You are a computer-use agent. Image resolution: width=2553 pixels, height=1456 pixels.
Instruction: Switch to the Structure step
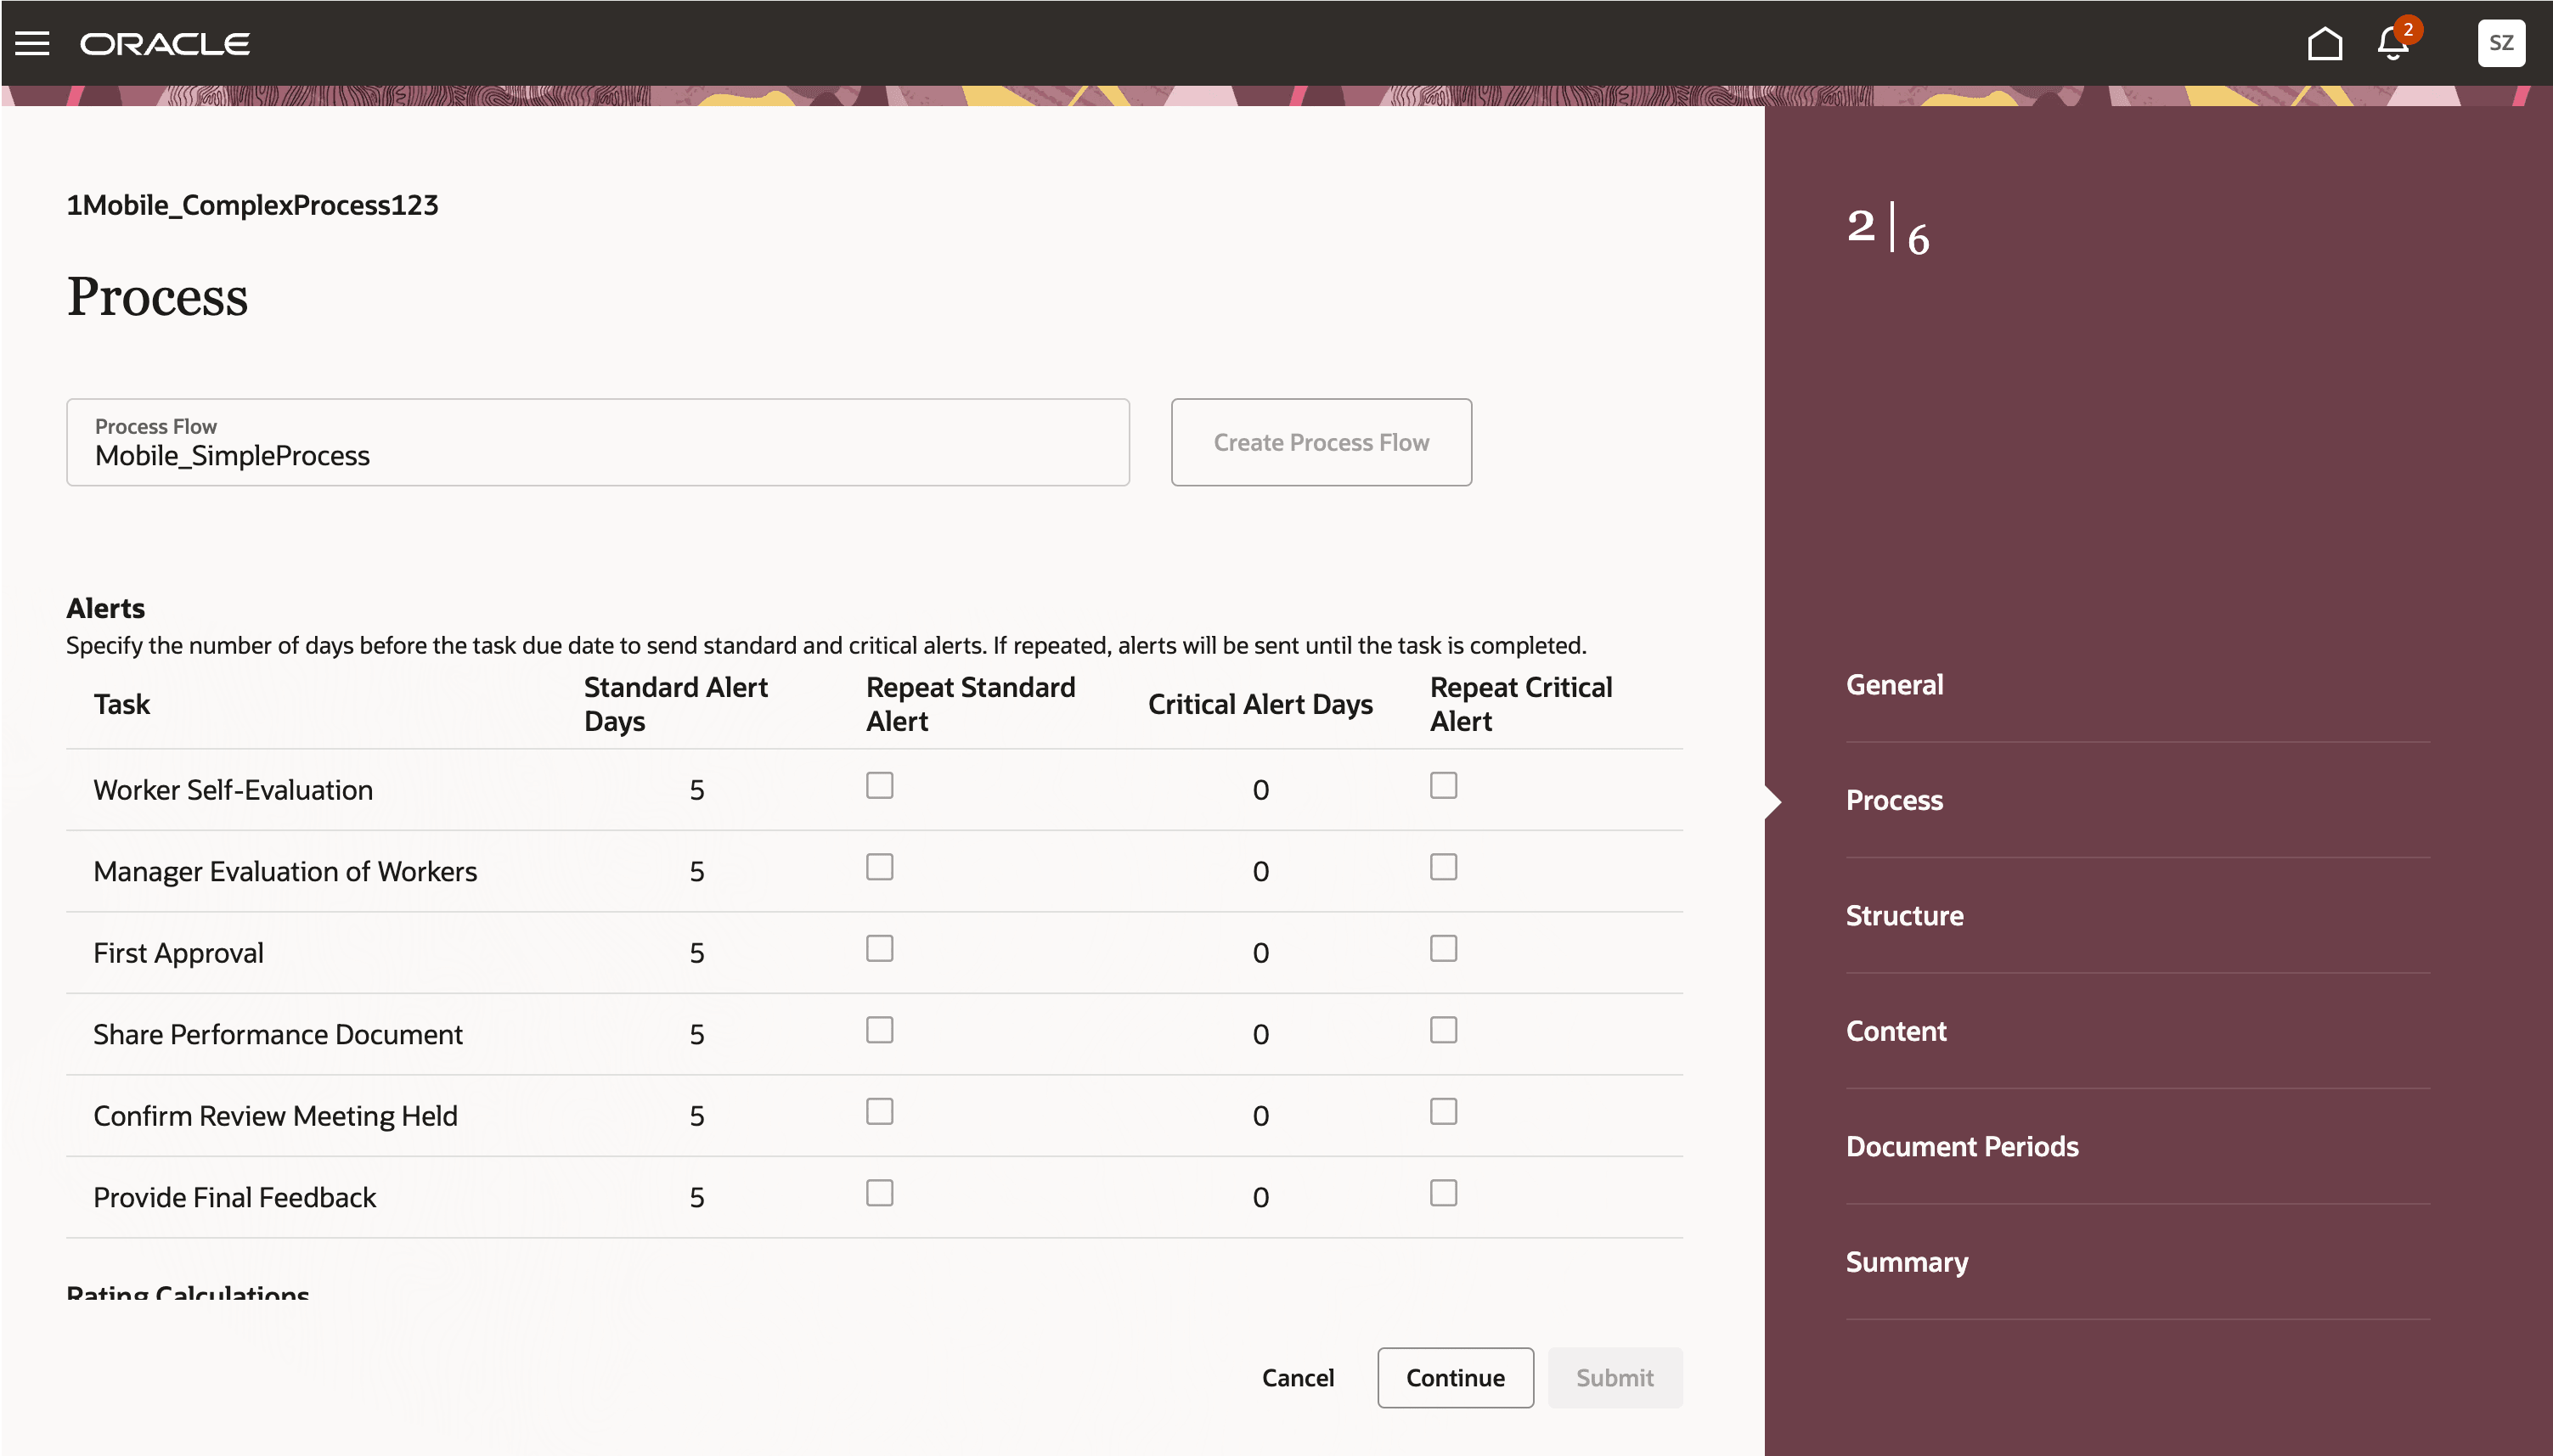tap(1904, 916)
